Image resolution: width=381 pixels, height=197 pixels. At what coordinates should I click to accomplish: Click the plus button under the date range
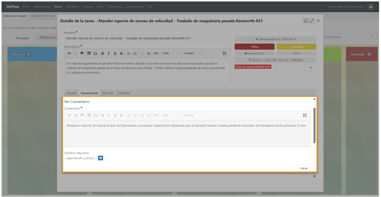(x=310, y=67)
